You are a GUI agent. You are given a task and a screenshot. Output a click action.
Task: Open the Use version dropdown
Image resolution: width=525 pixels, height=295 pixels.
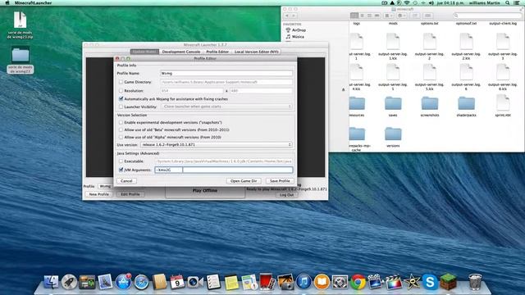pyautogui.click(x=217, y=145)
